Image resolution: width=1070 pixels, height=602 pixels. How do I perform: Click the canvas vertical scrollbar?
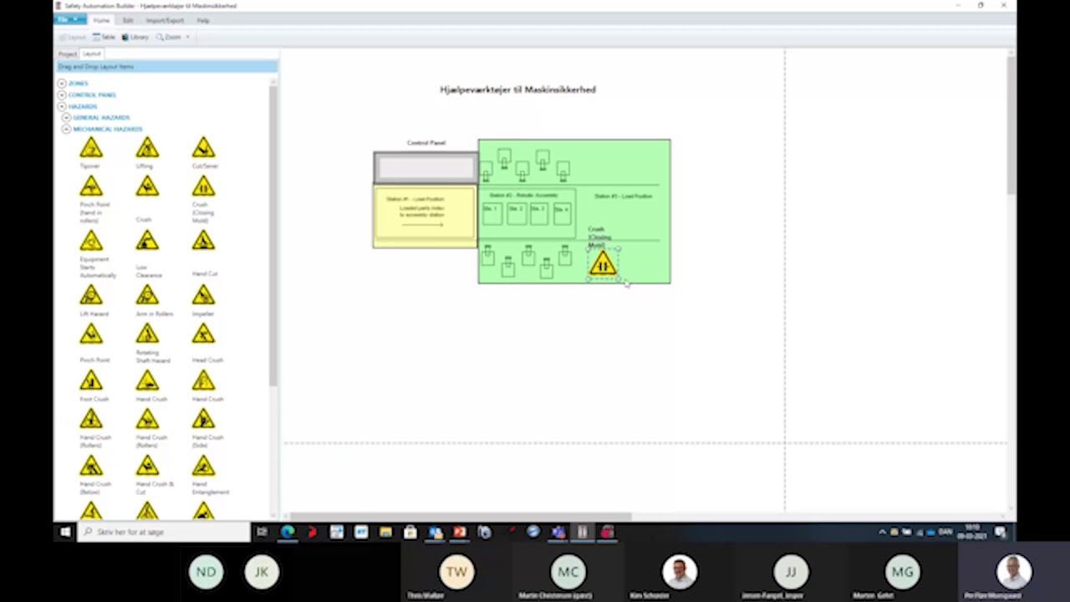1011,125
